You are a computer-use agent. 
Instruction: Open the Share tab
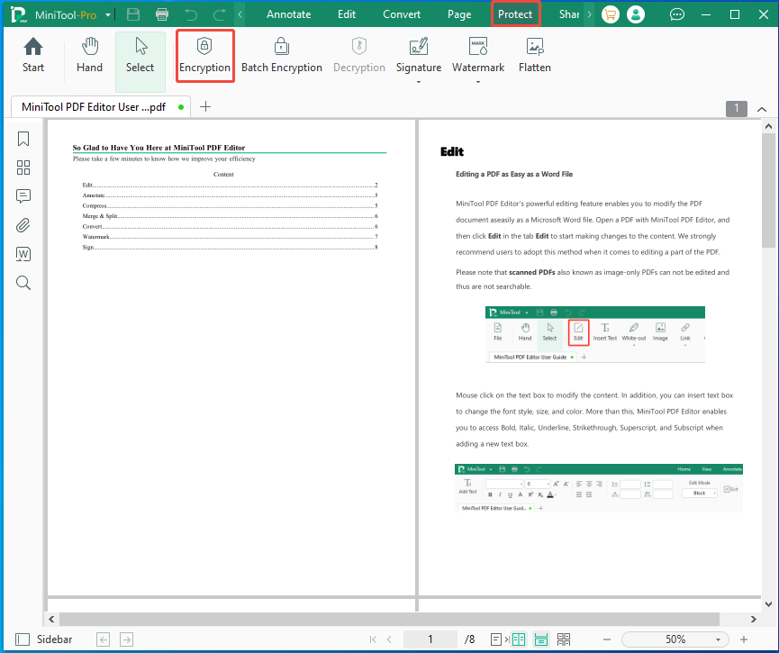coord(569,14)
